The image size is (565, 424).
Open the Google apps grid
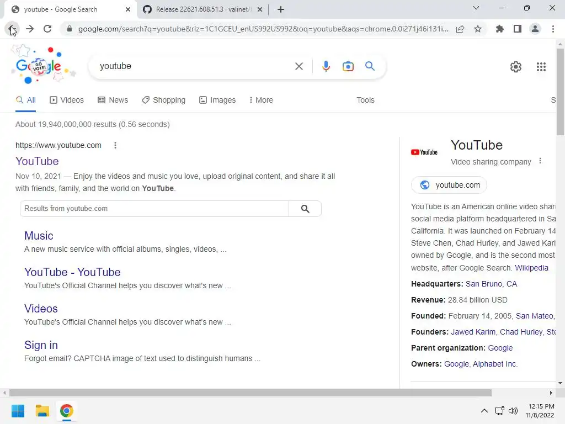[x=541, y=67]
